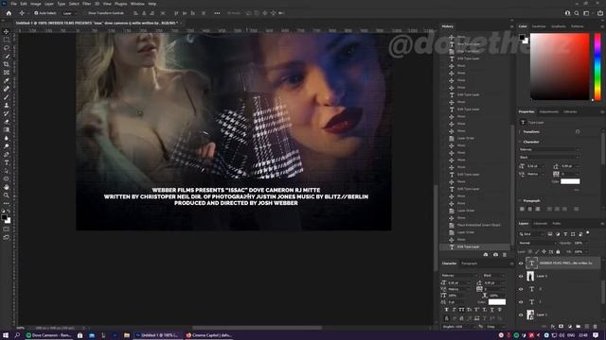Create new fill or adjustment layer

tap(570, 327)
